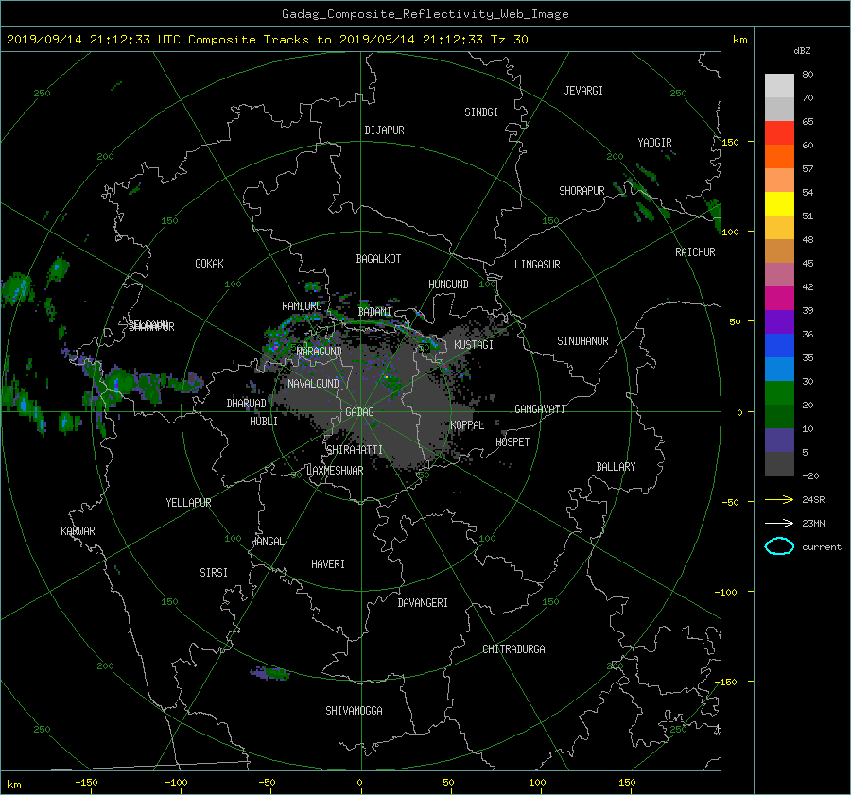Image resolution: width=851 pixels, height=795 pixels.
Task: Click the LINGASUR city label
Action: pyautogui.click(x=537, y=265)
